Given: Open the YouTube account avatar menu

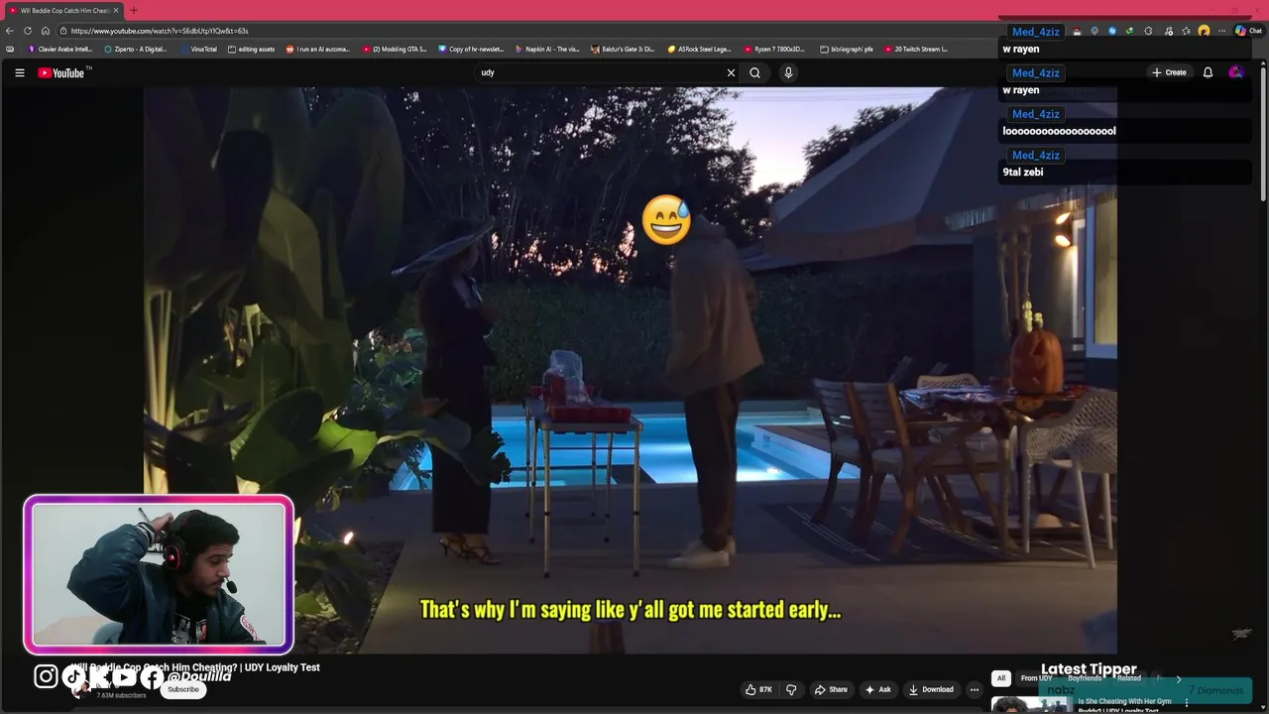Looking at the screenshot, I should tap(1235, 72).
